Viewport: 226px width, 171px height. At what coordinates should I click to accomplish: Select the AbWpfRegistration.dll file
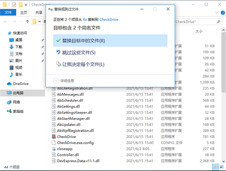75,131
